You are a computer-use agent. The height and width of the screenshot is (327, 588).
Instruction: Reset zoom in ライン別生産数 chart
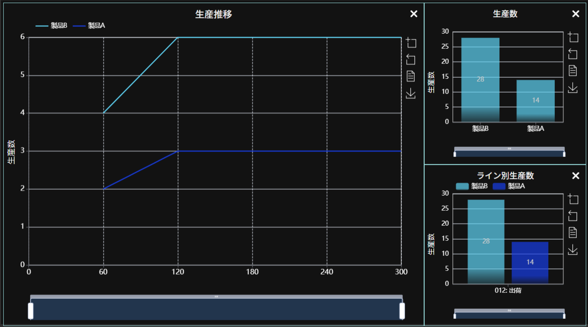[573, 216]
